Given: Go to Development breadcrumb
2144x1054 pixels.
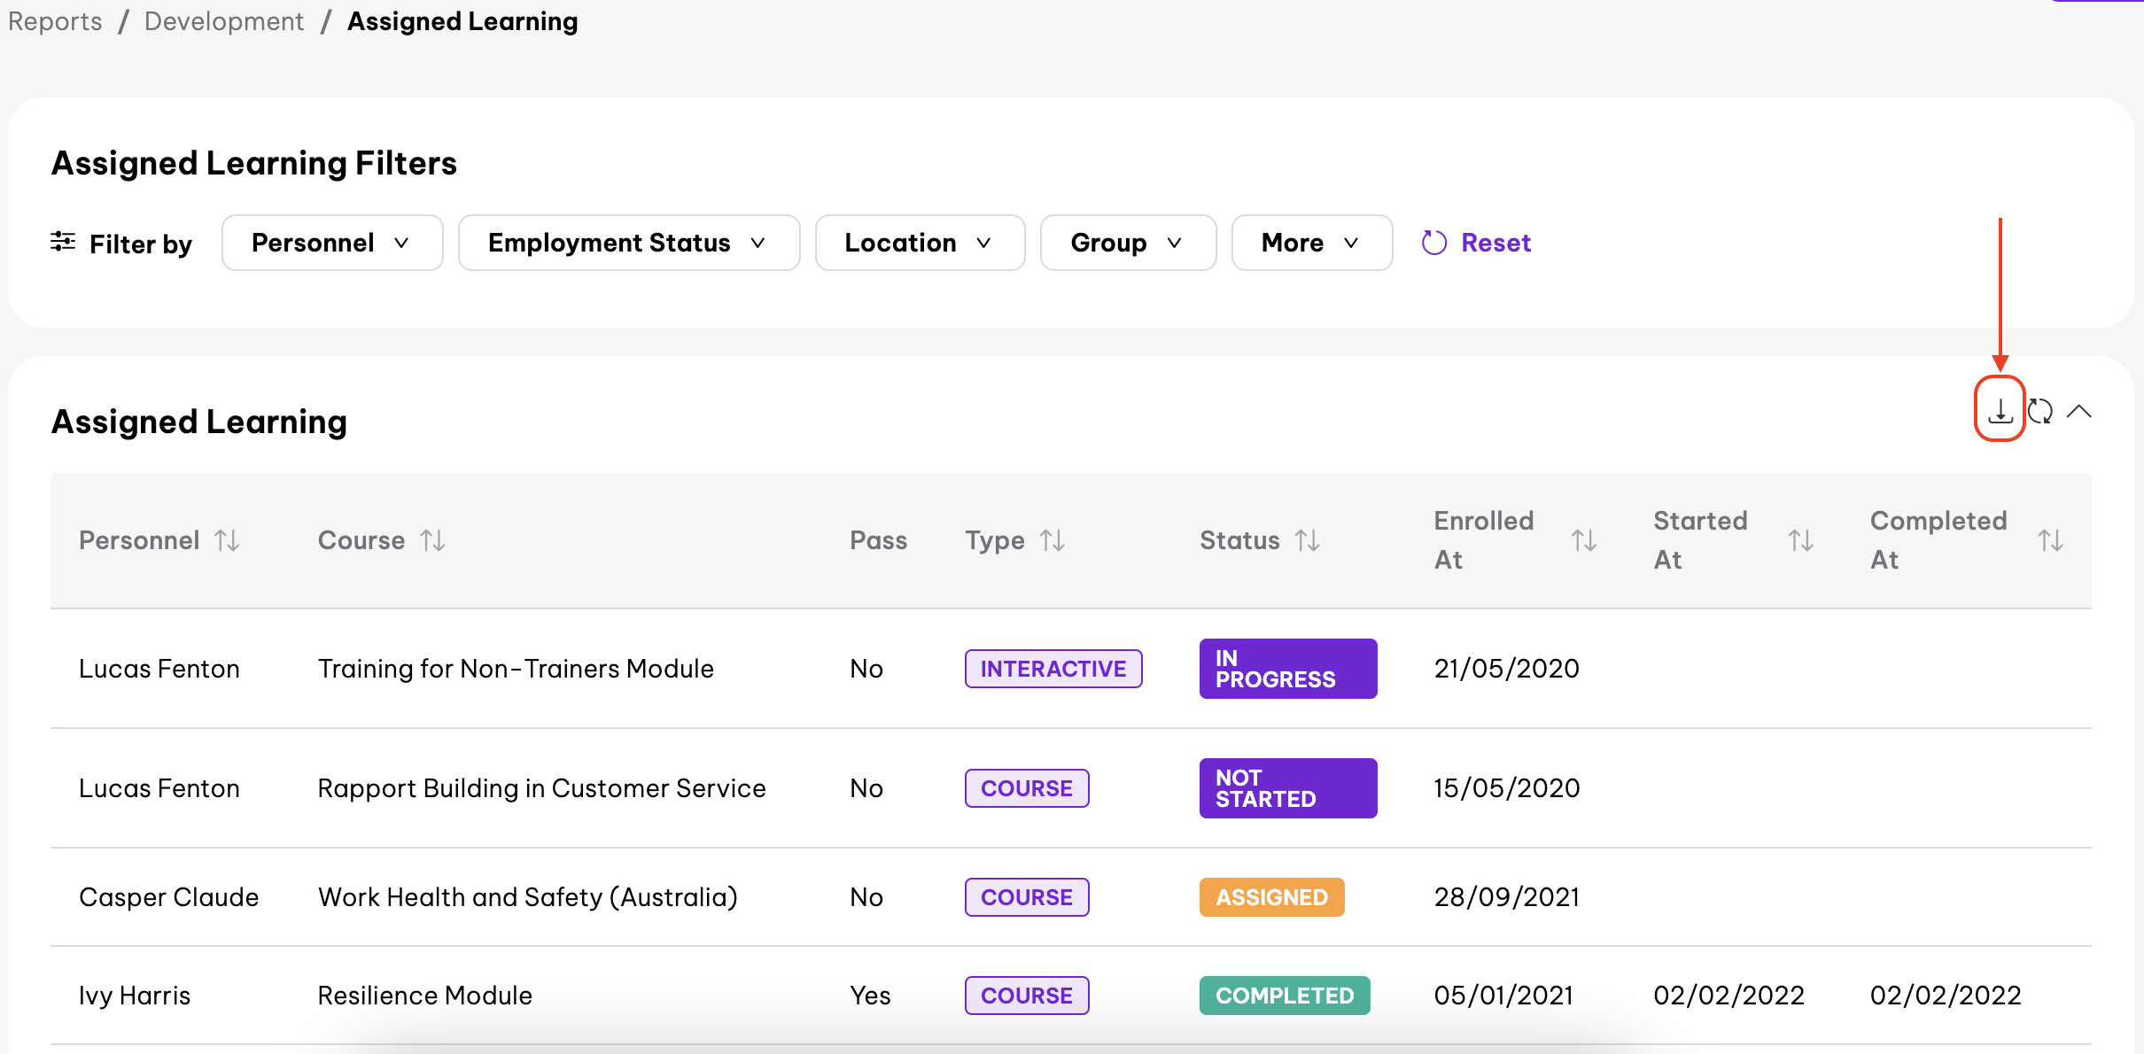Looking at the screenshot, I should (223, 21).
